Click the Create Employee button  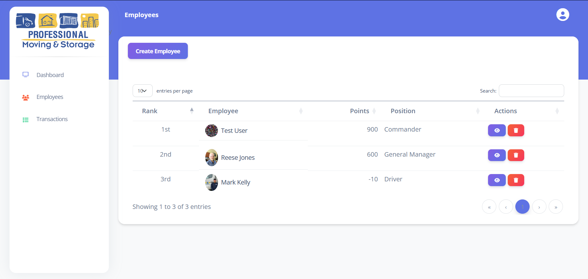(158, 51)
